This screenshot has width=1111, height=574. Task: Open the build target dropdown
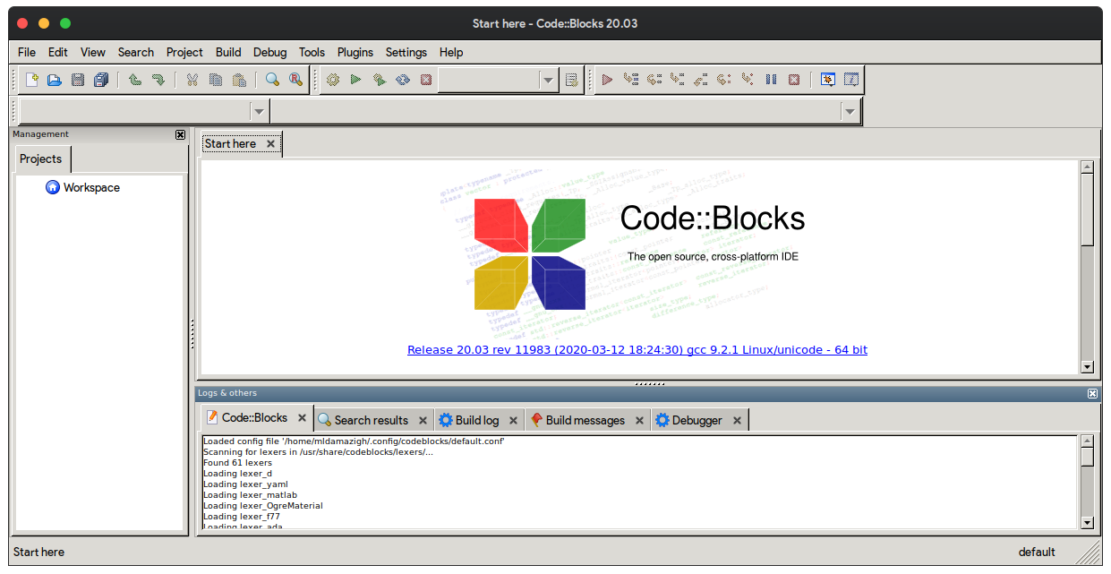coord(547,80)
